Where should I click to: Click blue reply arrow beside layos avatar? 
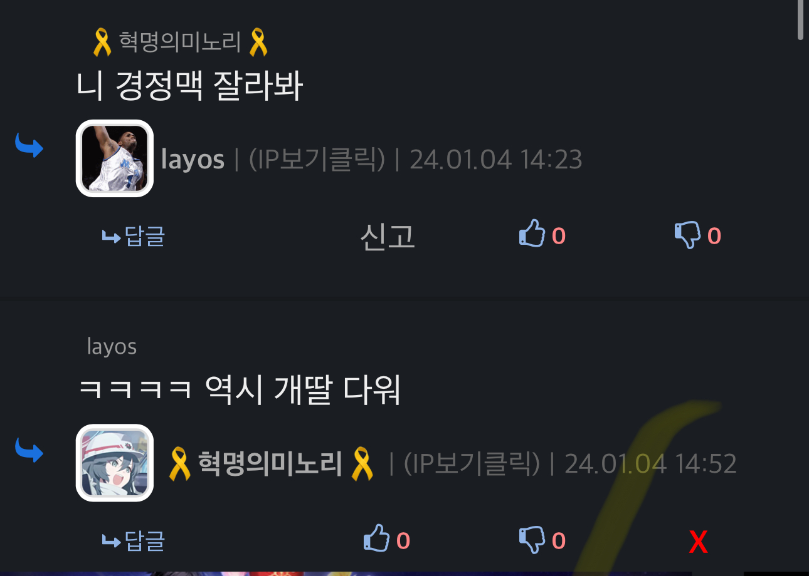(29, 145)
